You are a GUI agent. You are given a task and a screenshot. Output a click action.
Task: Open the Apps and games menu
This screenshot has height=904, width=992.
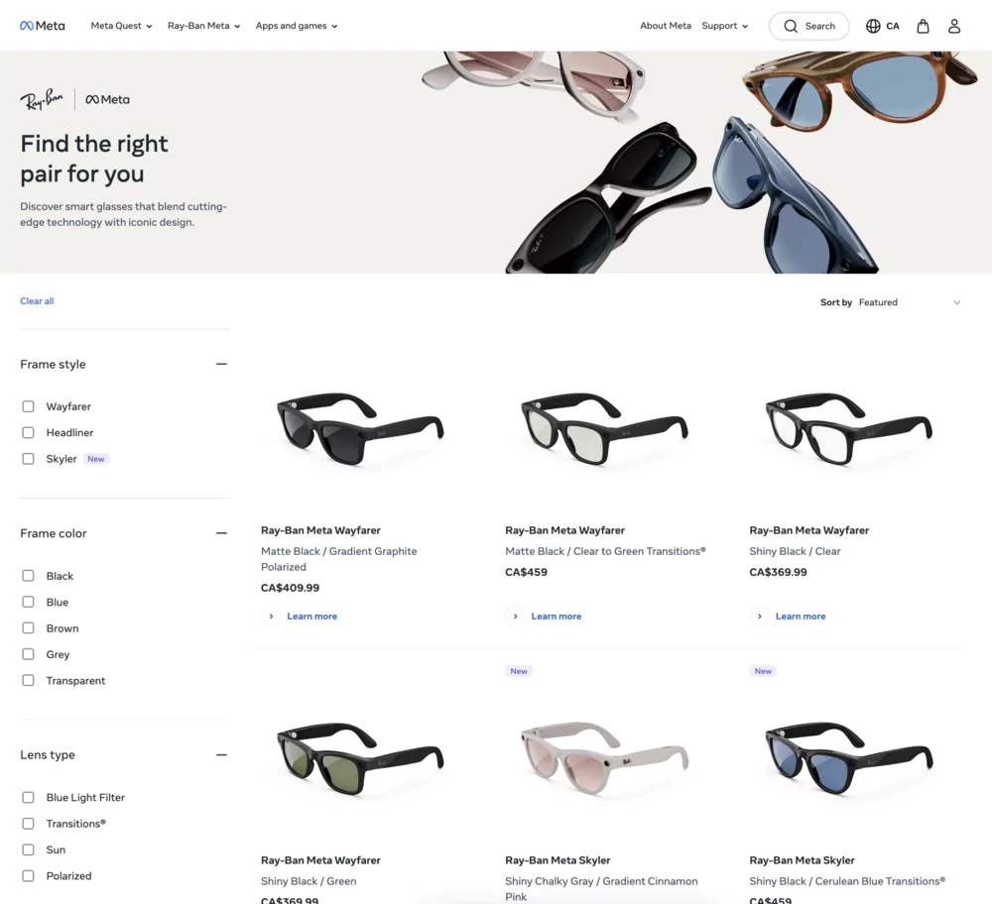[296, 26]
